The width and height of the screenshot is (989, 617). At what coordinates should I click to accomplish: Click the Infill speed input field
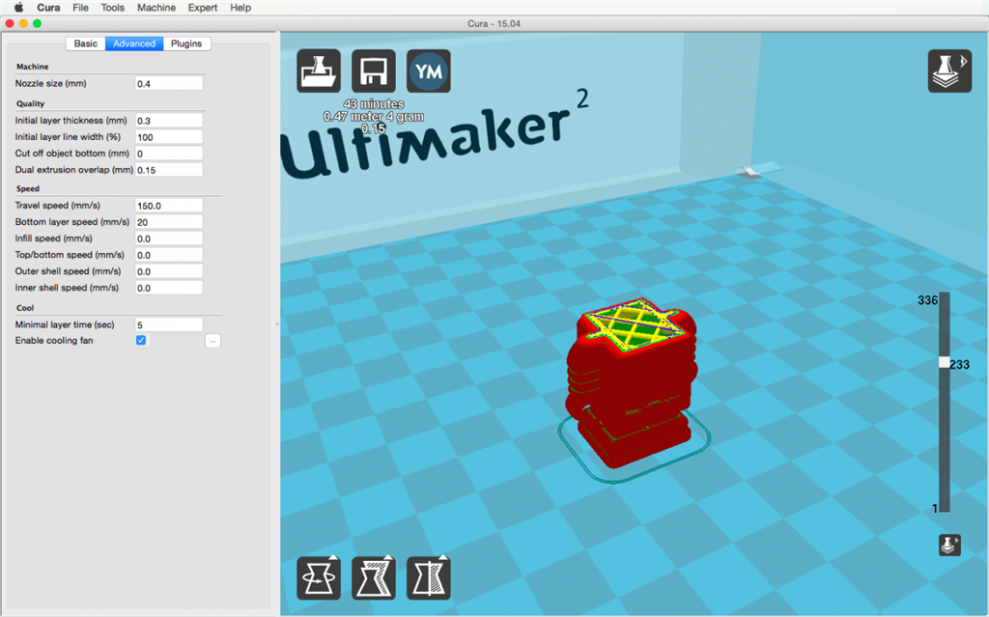point(169,238)
